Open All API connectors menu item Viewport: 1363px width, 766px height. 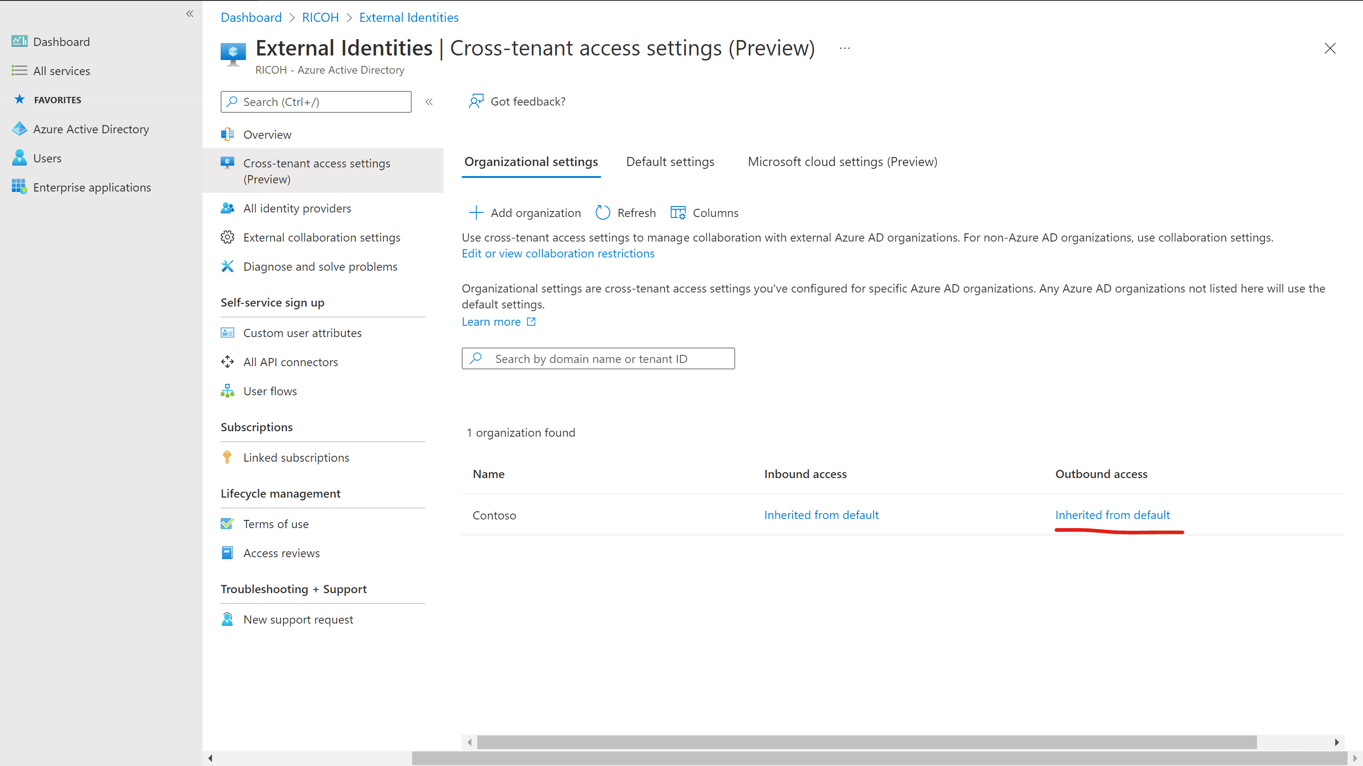point(291,362)
